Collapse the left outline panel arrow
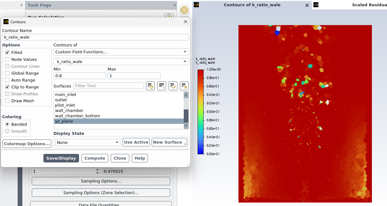This screenshot has height=206, width=387. click(21, 5)
